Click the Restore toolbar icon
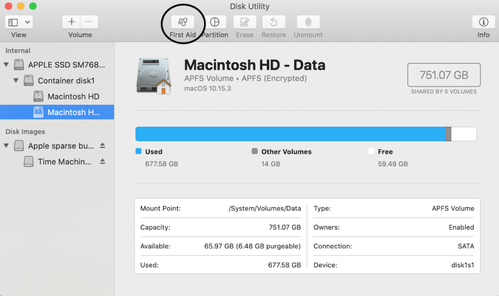 click(x=274, y=22)
